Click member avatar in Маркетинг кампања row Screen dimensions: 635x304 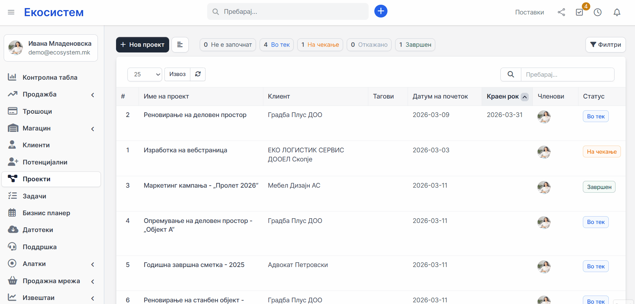[544, 187]
